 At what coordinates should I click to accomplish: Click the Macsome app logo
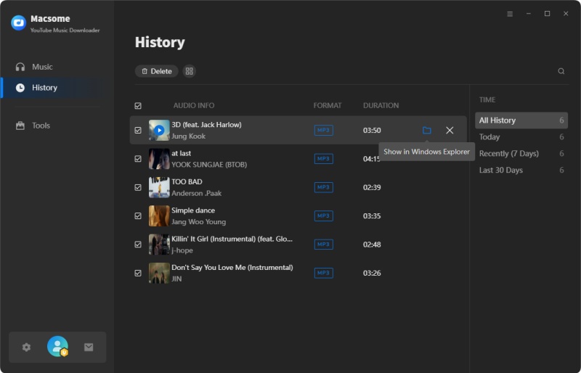[19, 23]
